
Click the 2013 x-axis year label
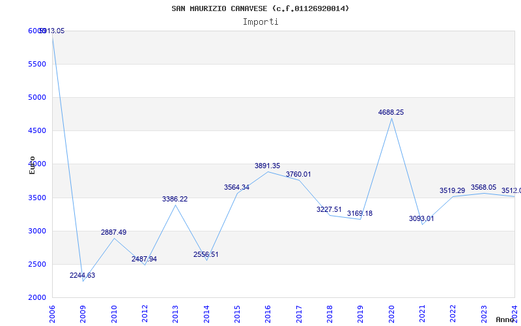(175, 314)
